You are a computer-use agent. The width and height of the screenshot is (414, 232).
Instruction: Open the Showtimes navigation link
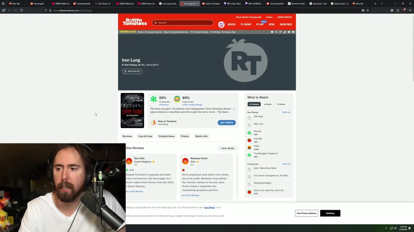pyautogui.click(x=286, y=24)
